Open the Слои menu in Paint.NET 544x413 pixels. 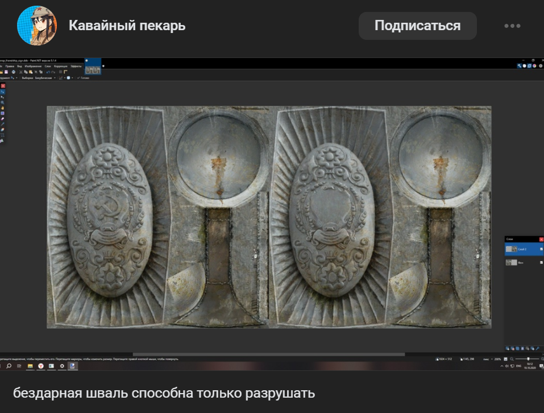coord(48,67)
